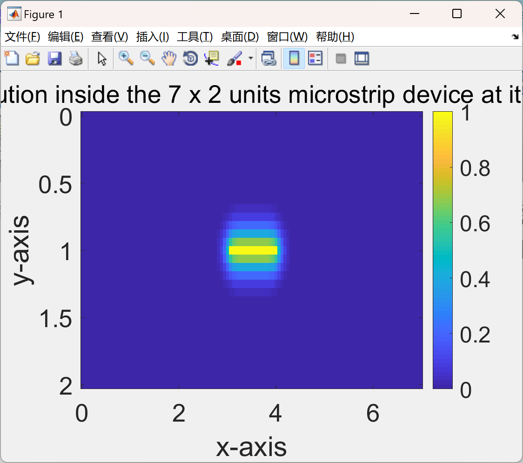Select the Edit Plot arrow tool

point(102,59)
